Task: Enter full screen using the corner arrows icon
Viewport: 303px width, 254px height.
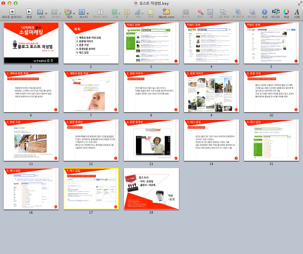Action: pos(300,4)
